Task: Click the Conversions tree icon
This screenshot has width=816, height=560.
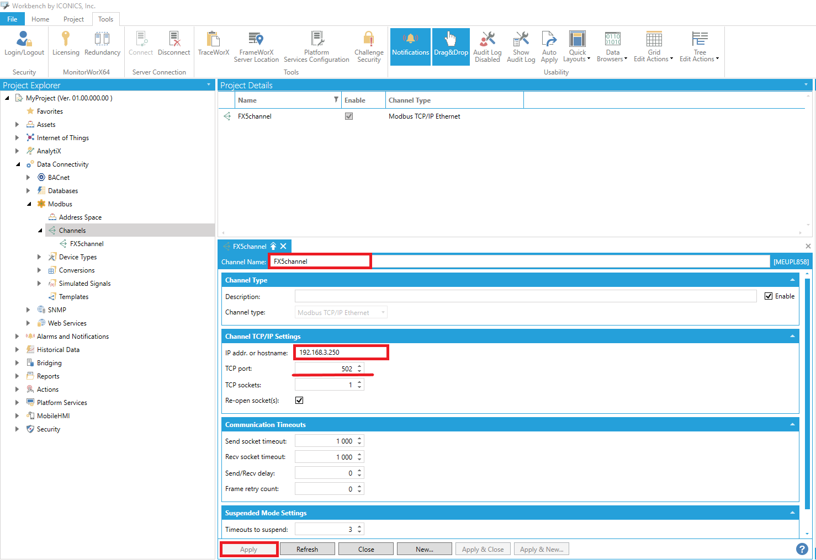Action: click(x=52, y=270)
